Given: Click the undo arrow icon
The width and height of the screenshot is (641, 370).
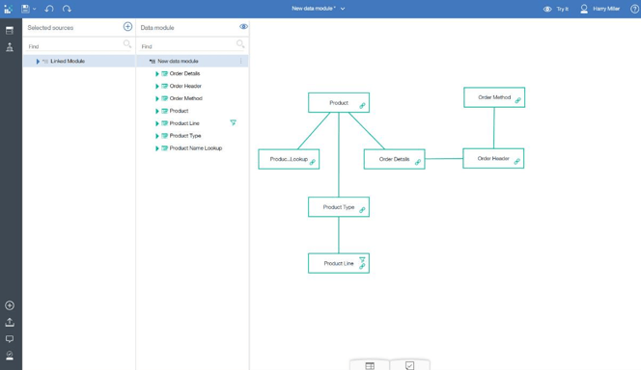Looking at the screenshot, I should tap(49, 9).
